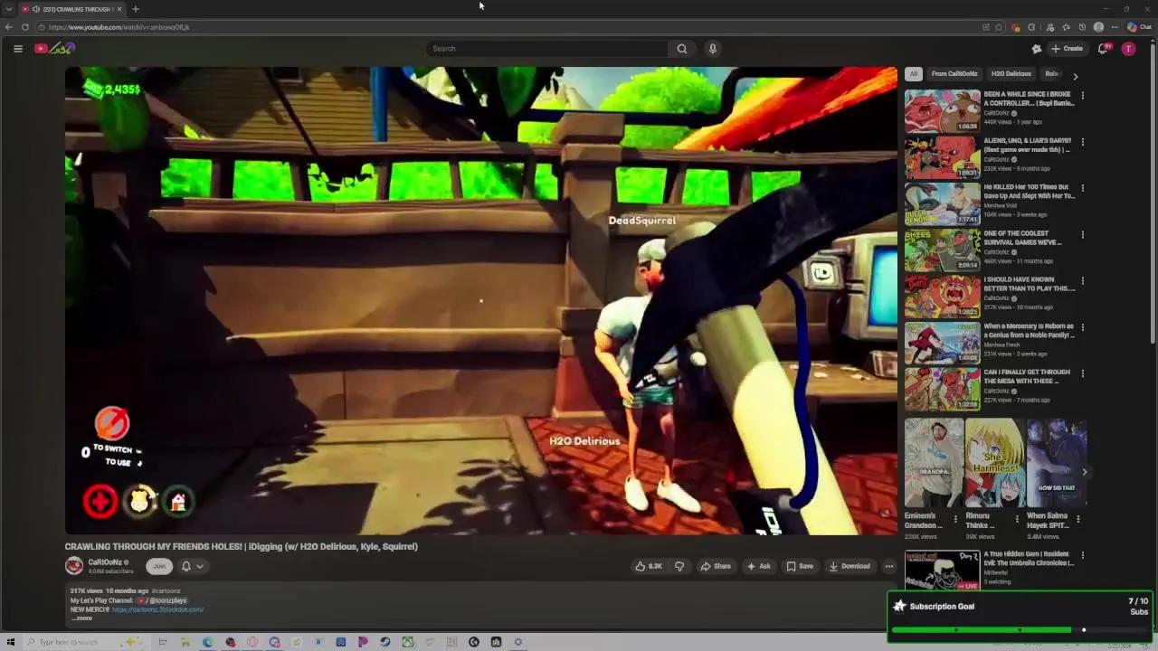
Task: Open He KILLED Her 100 Times thumbnail
Action: pos(942,203)
